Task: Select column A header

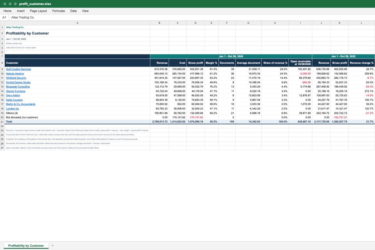Action: tap(77, 23)
